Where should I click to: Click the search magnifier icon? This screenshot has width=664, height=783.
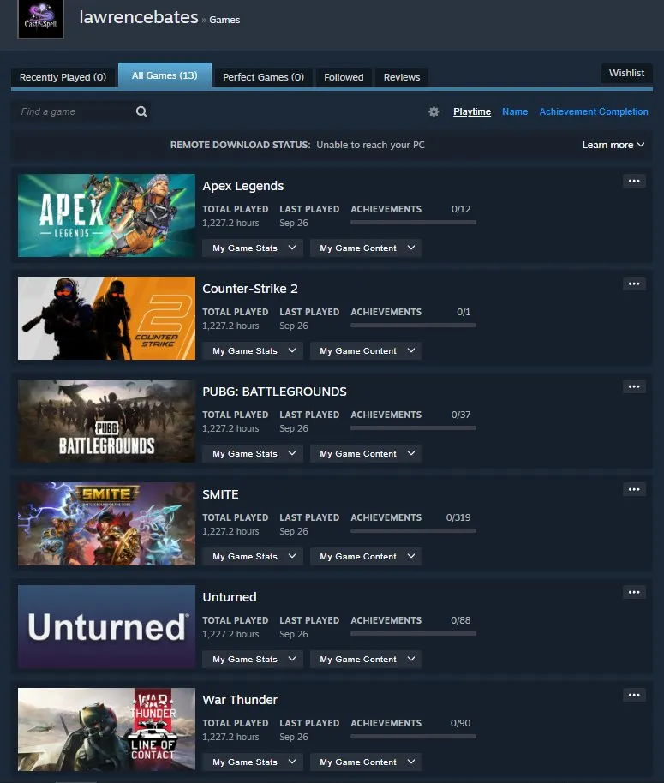pyautogui.click(x=141, y=111)
